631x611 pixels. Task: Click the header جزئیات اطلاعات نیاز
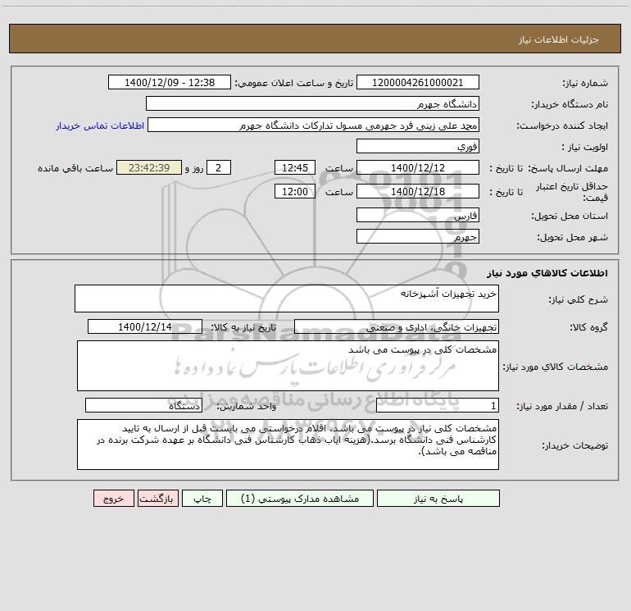(x=559, y=39)
